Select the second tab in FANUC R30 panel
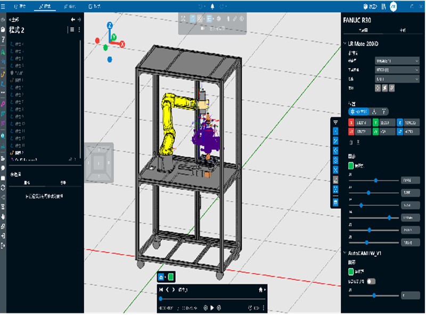Viewport: 426px width, 319px height. click(402, 31)
